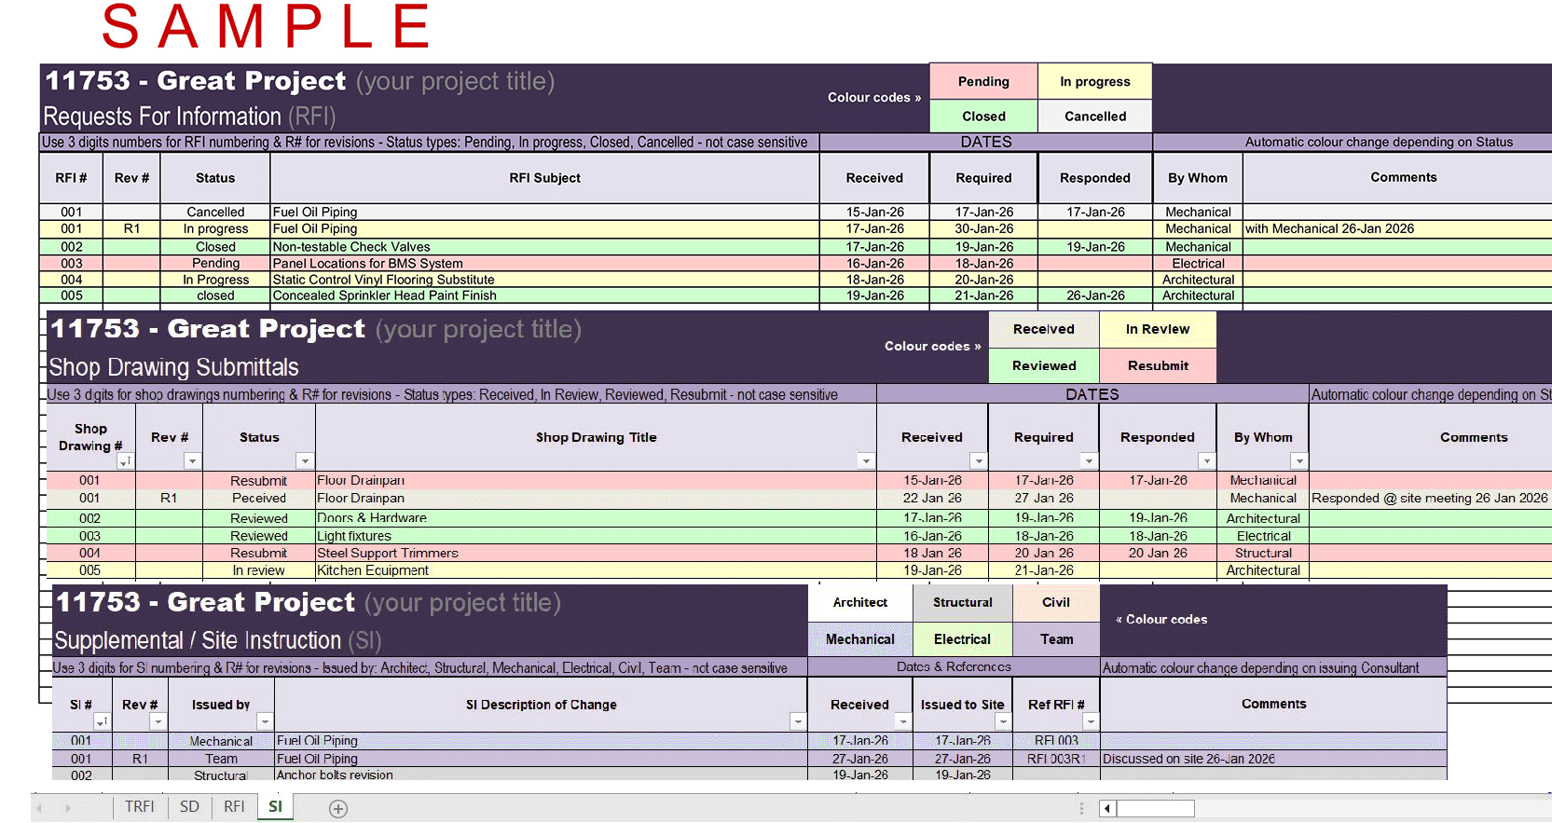1552x823 pixels.
Task: Expand the Ref RFI # filter dropdown
Action: [1090, 721]
